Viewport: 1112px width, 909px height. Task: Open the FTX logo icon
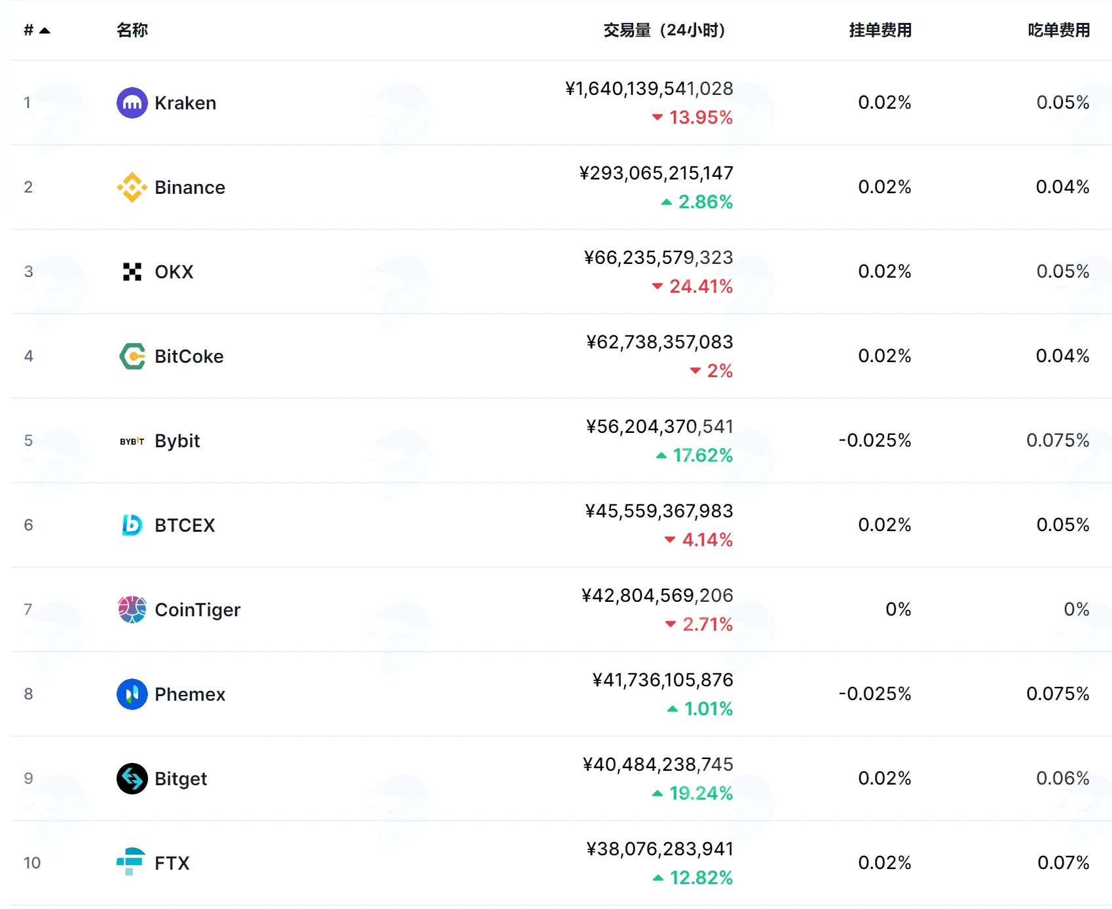pos(131,862)
